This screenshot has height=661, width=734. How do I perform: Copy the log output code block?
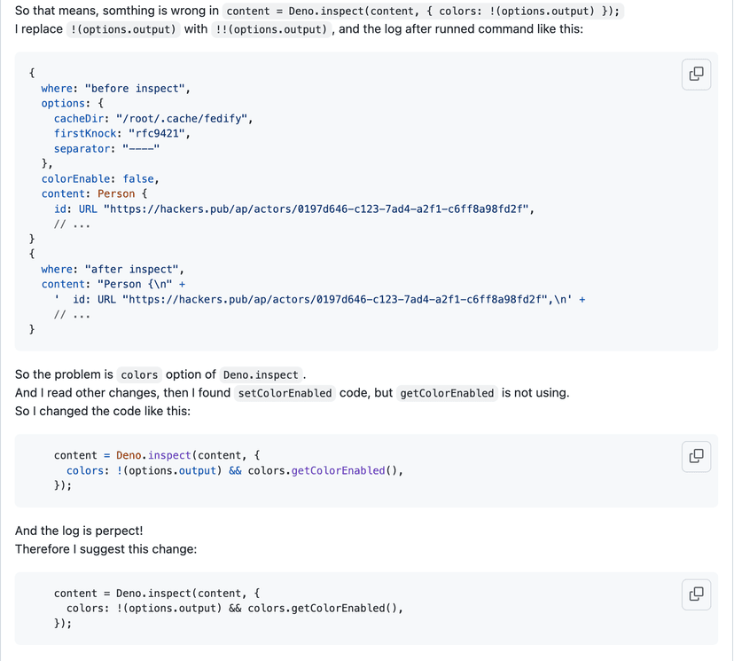click(x=696, y=75)
